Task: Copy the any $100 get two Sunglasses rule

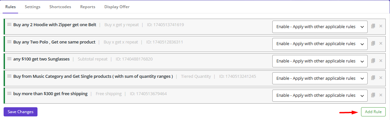Action: click(373, 60)
